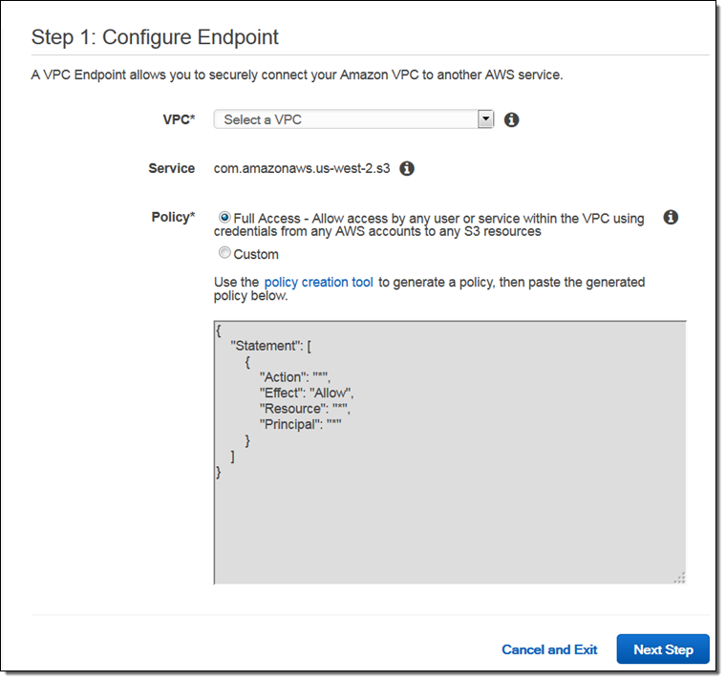The height and width of the screenshot is (681, 726).
Task: Click the "Resource": "*" line in the policy
Action: [x=305, y=409]
